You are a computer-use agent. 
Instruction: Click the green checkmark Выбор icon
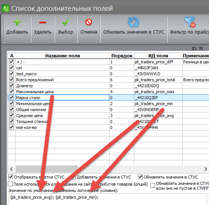(65, 22)
